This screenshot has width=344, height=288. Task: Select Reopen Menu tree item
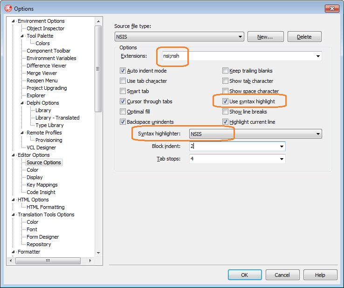click(x=42, y=80)
